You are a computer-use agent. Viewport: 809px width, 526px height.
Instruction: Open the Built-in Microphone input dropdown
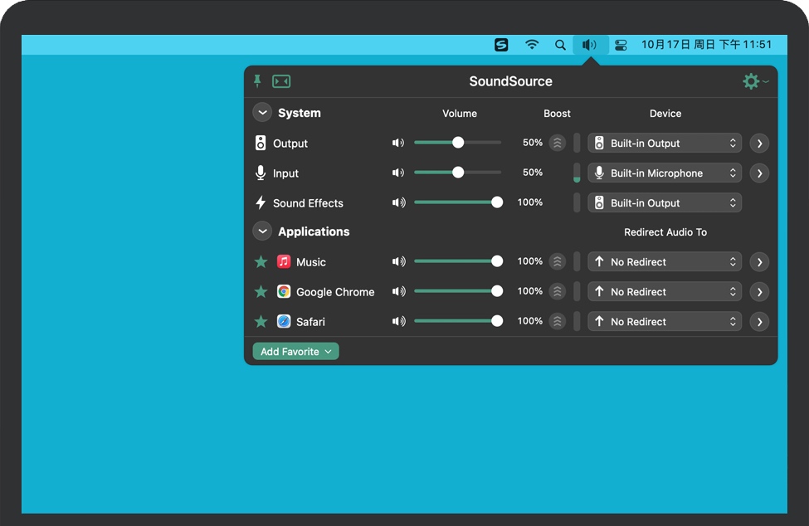[x=665, y=173]
